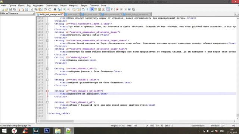Click the Open file toolbar icon
Image resolution: width=239 pixels, height=134 pixels.
coord(6,9)
